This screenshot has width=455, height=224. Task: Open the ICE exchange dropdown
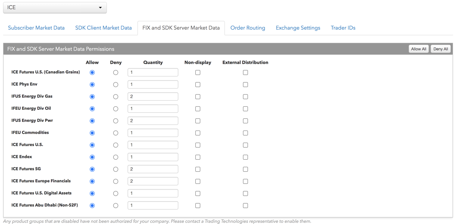(x=55, y=8)
